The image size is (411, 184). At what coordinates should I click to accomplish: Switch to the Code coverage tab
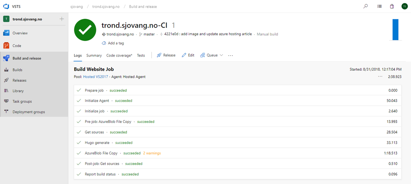119,55
